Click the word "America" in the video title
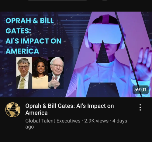 point(36,113)
